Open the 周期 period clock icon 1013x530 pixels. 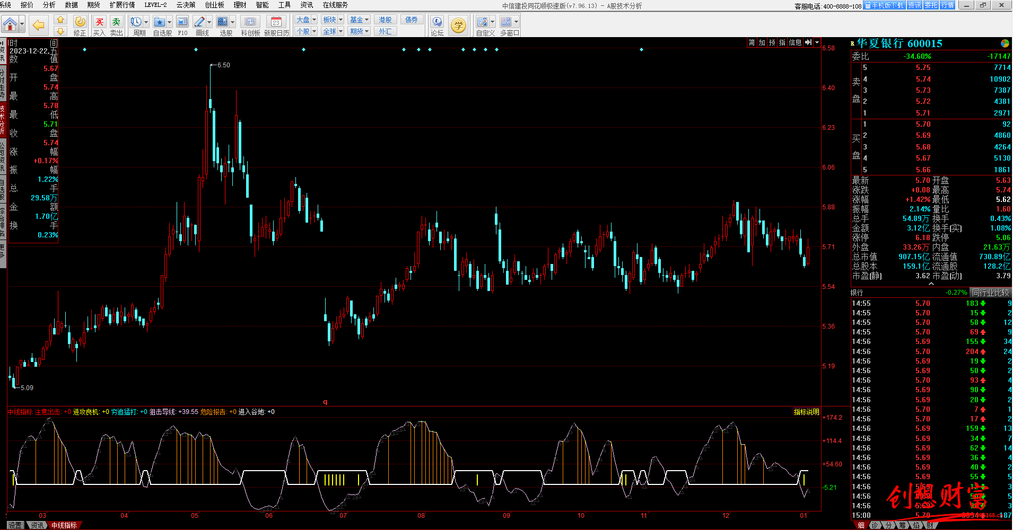136,22
